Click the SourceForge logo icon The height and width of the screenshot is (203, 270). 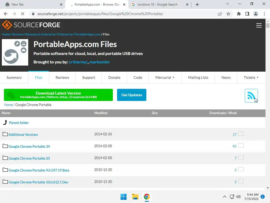7,25
